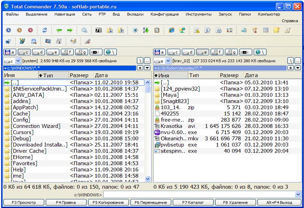The image size is (304, 208).
Task: Sort right panel by Имя column
Action: (x=171, y=75)
